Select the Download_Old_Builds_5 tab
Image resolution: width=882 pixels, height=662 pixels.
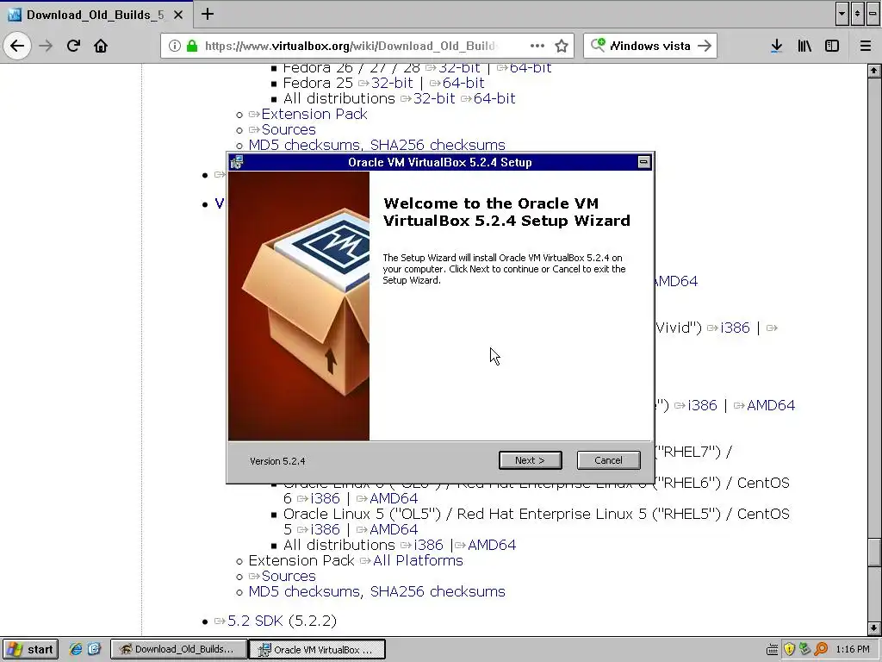pyautogui.click(x=96, y=14)
